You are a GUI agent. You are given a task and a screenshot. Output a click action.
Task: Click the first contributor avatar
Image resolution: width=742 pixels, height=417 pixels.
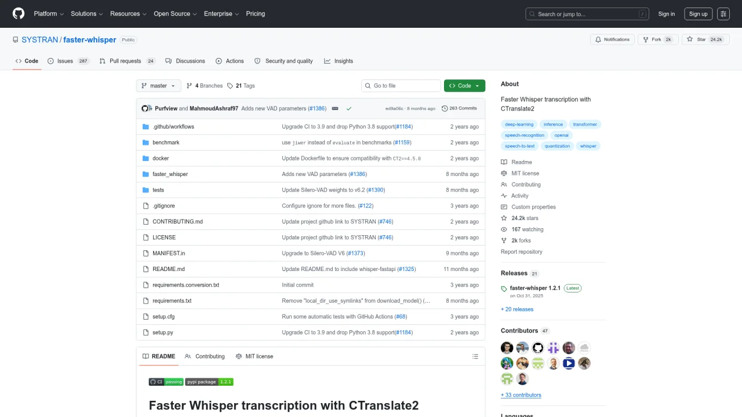[507, 348]
